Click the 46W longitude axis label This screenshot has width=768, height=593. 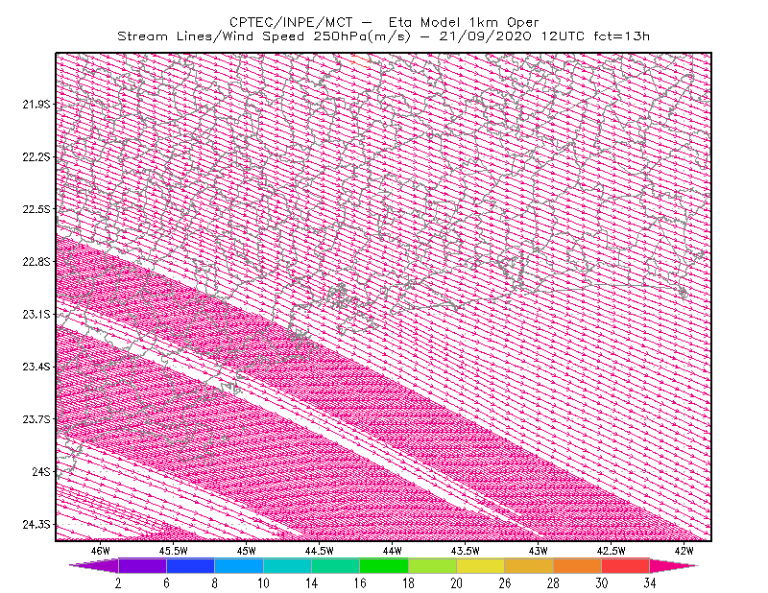101,551
